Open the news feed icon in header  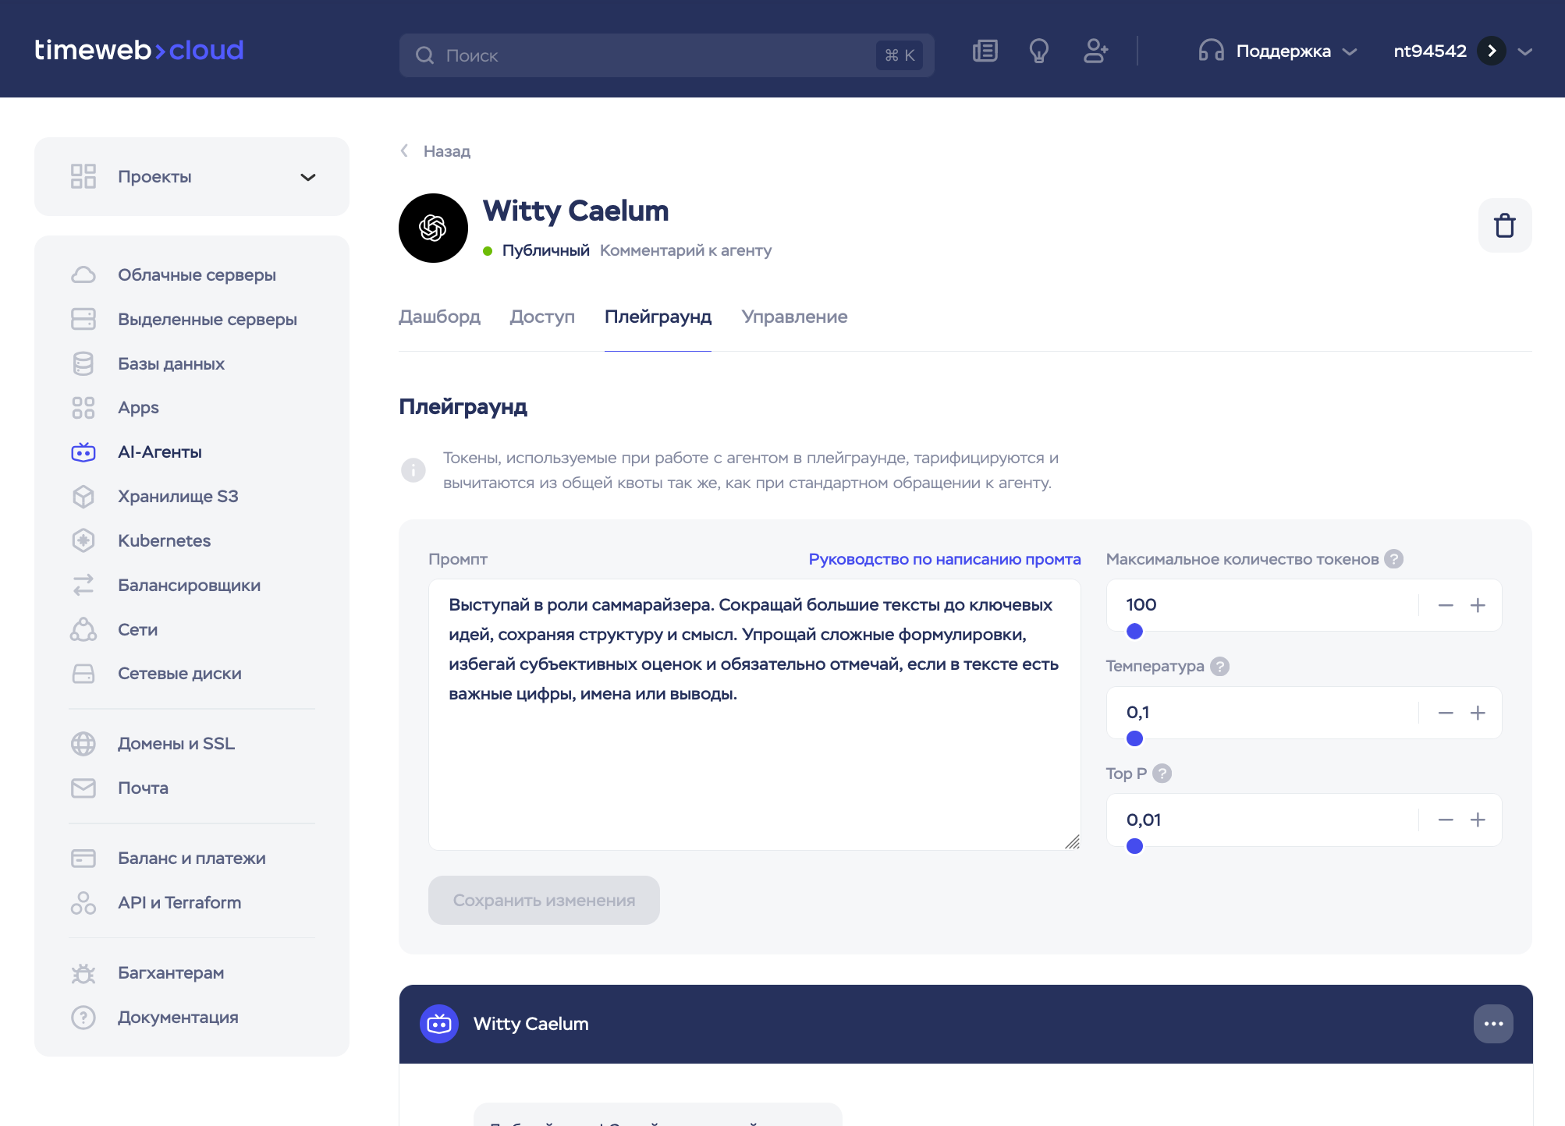[x=985, y=51]
